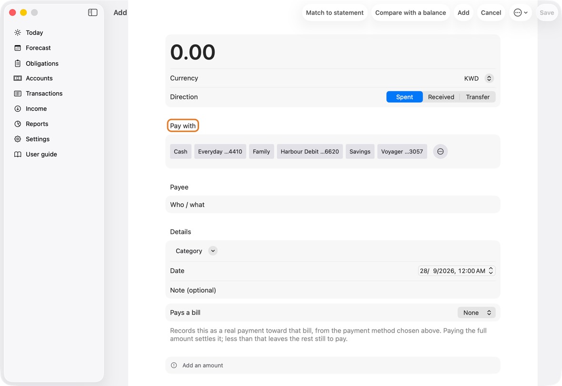
Task: Open the User guide label in the sidebar
Action: click(x=41, y=154)
